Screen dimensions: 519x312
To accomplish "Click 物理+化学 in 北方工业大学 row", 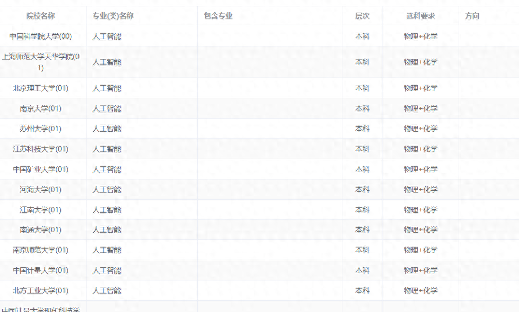I will [x=420, y=291].
